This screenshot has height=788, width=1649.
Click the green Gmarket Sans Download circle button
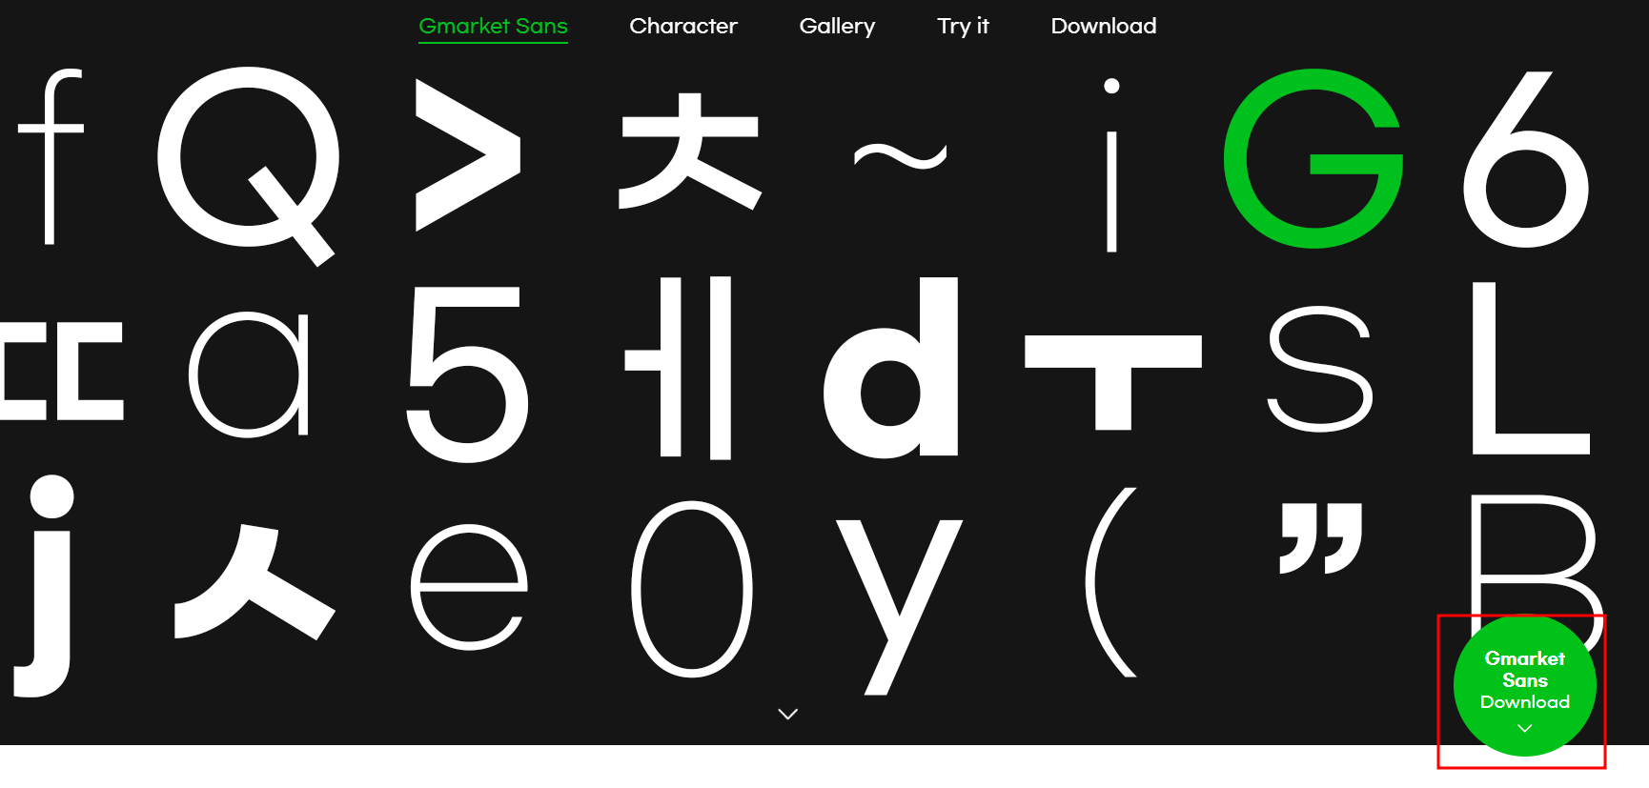[1524, 686]
